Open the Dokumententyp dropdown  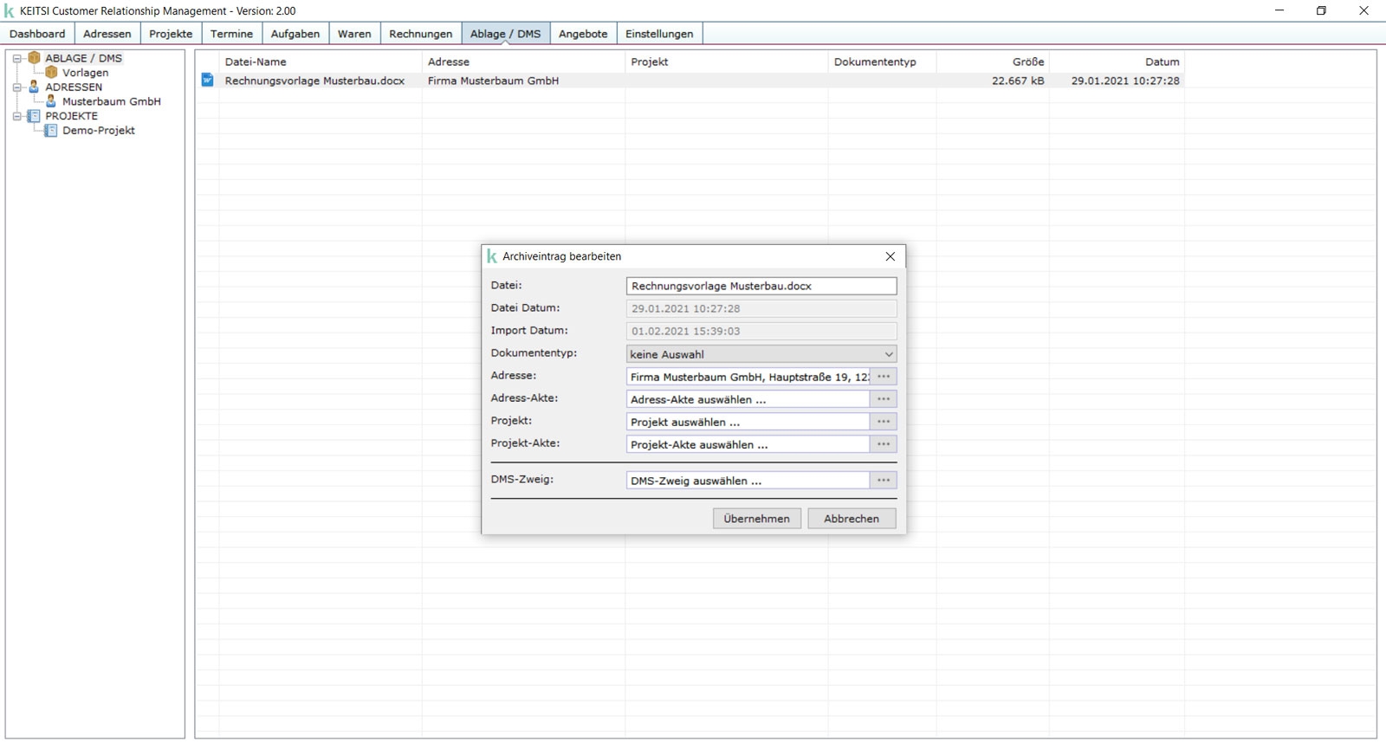[x=761, y=354]
